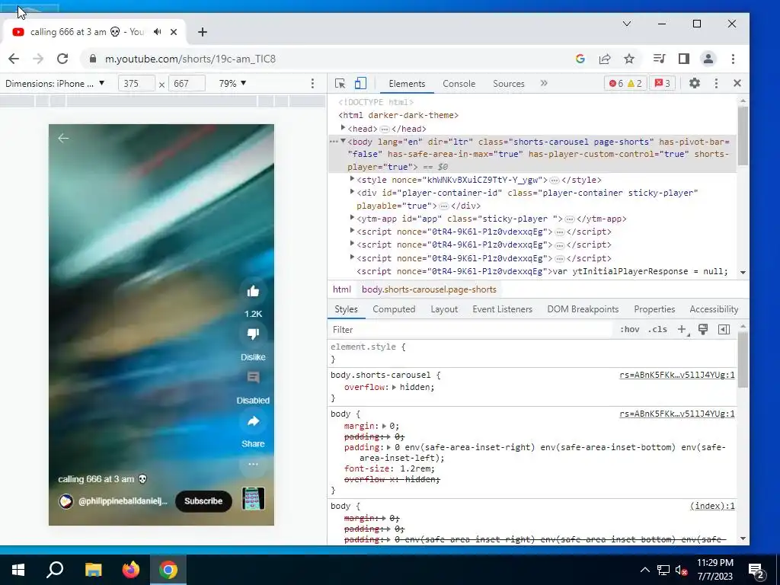
Task: Open the Event Listeners tab
Action: coord(502,309)
